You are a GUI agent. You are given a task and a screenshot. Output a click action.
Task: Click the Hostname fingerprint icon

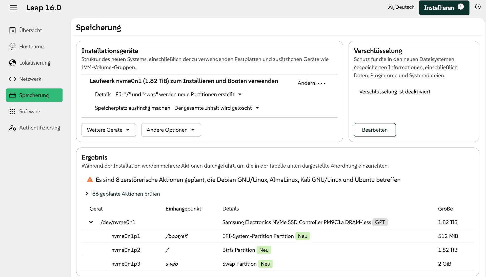(12, 47)
